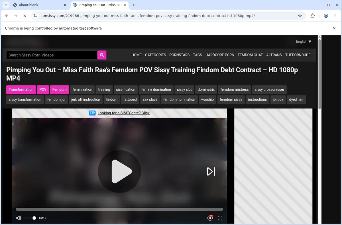342x225 pixels.
Task: Click the pink POV tag
Action: pyautogui.click(x=43, y=89)
